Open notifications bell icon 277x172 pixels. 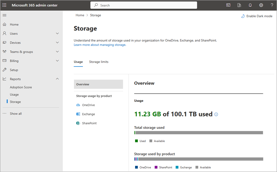[x=250, y=5]
